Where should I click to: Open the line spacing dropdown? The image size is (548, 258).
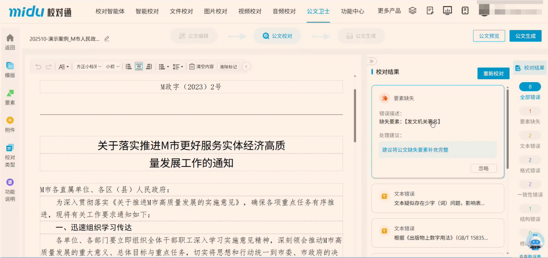click(177, 66)
